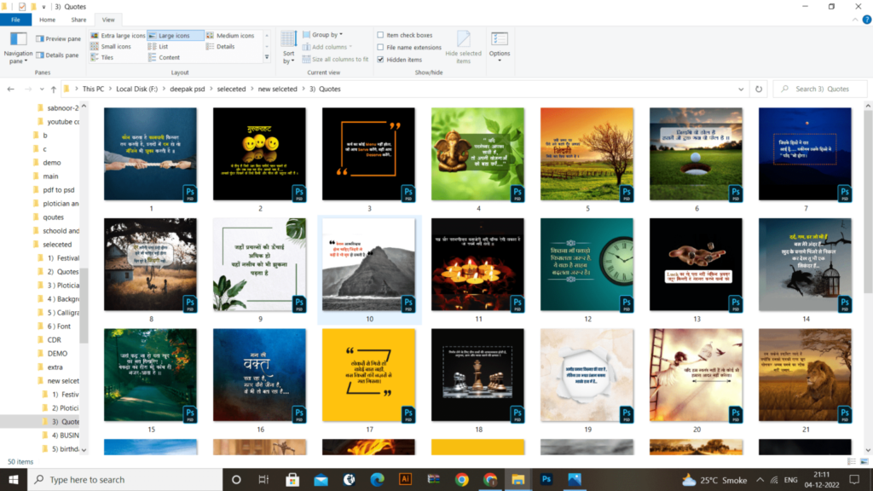
Task: Open File Explorer help
Action: (866, 20)
